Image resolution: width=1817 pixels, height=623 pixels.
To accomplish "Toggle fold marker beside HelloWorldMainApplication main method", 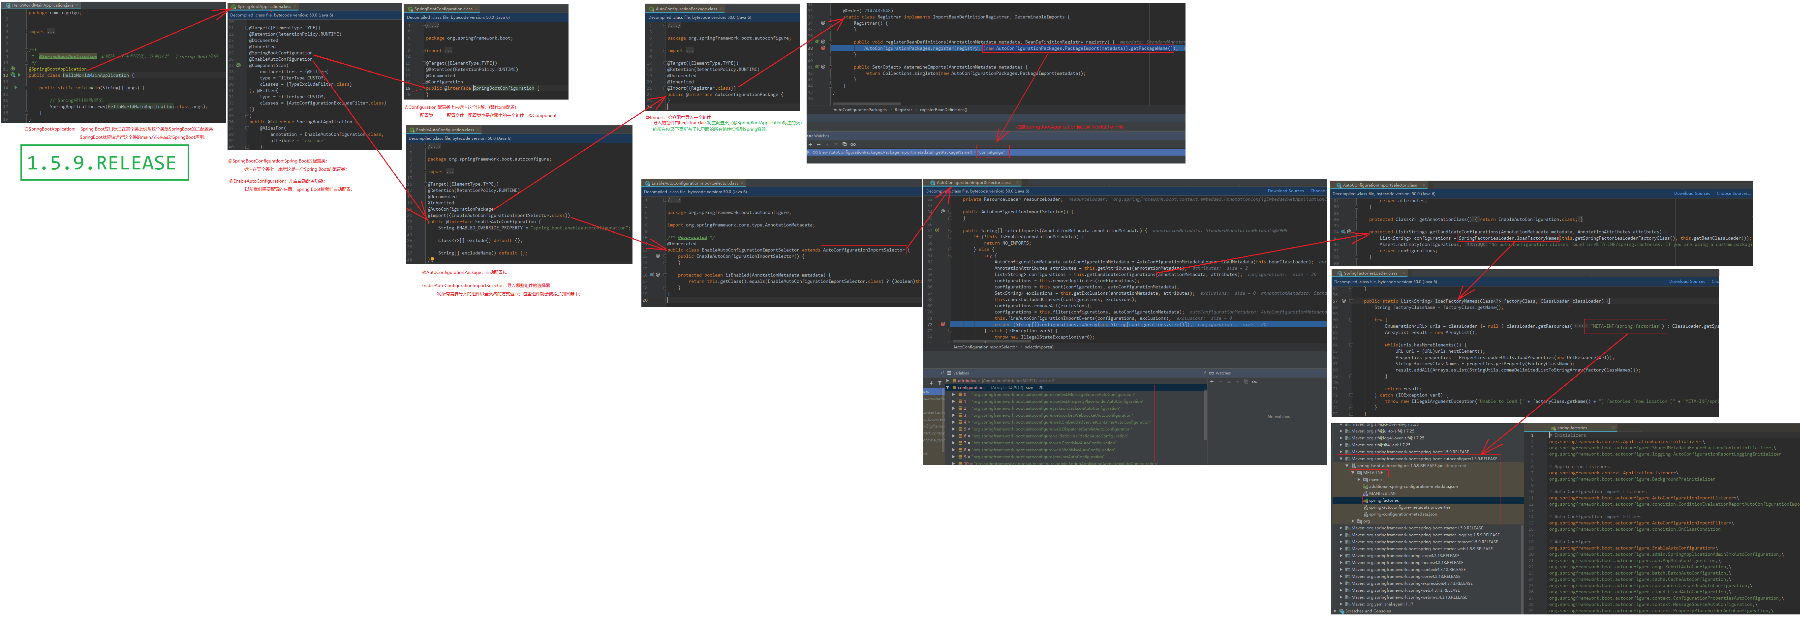I will (x=27, y=88).
